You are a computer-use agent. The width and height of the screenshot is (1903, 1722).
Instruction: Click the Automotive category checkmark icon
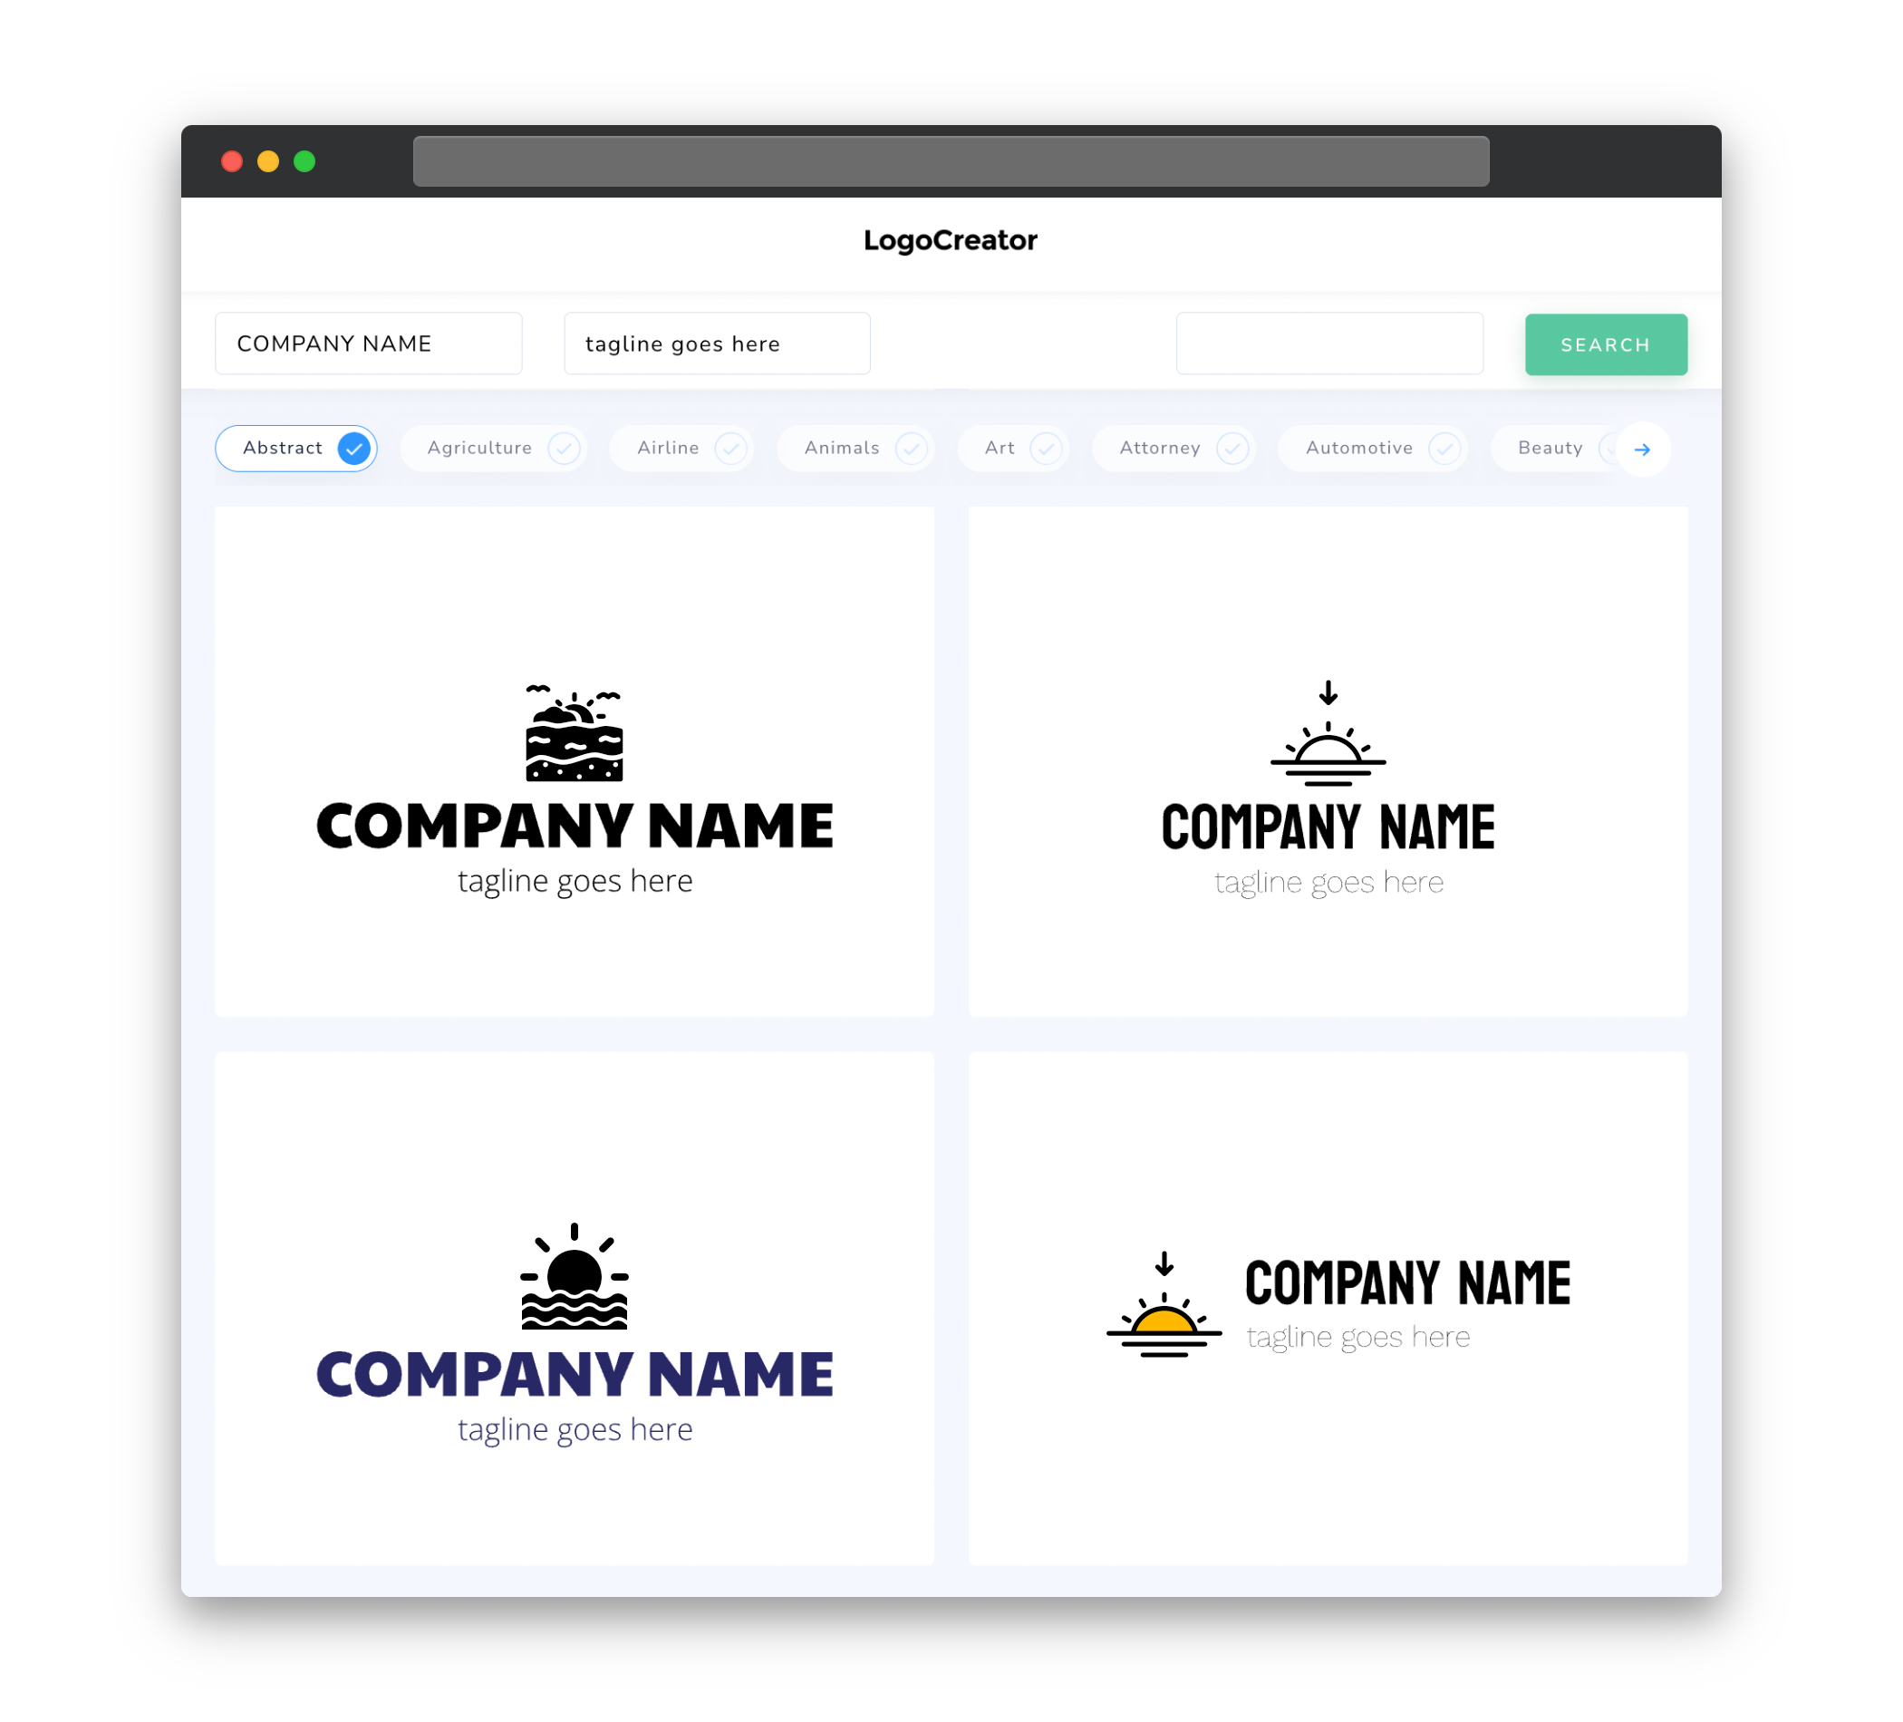point(1442,448)
